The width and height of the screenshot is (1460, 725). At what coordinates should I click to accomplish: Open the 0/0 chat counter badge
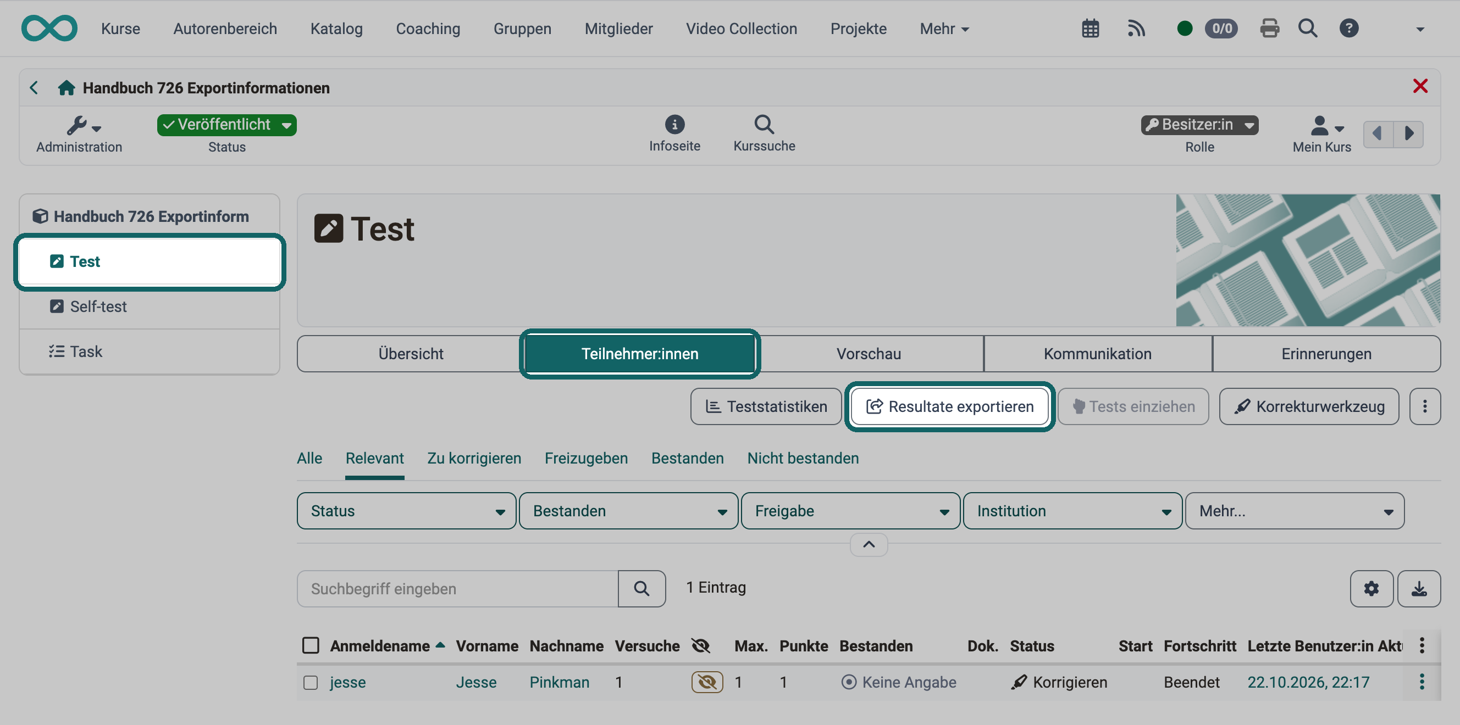pyautogui.click(x=1221, y=29)
